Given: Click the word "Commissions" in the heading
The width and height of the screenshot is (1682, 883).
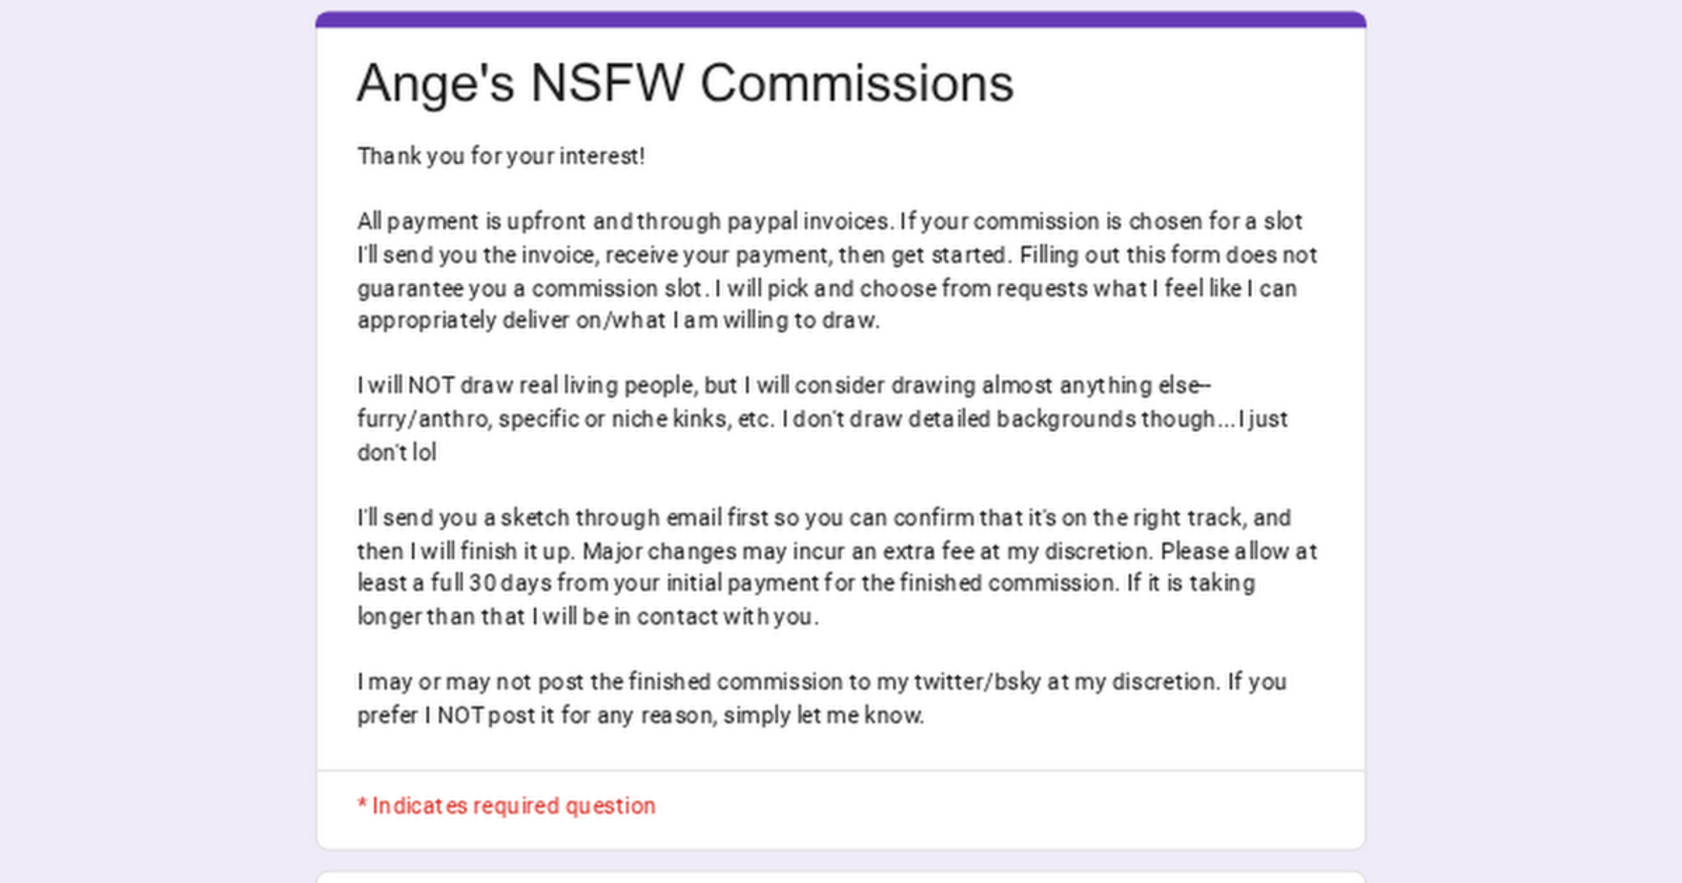Looking at the screenshot, I should click(856, 83).
